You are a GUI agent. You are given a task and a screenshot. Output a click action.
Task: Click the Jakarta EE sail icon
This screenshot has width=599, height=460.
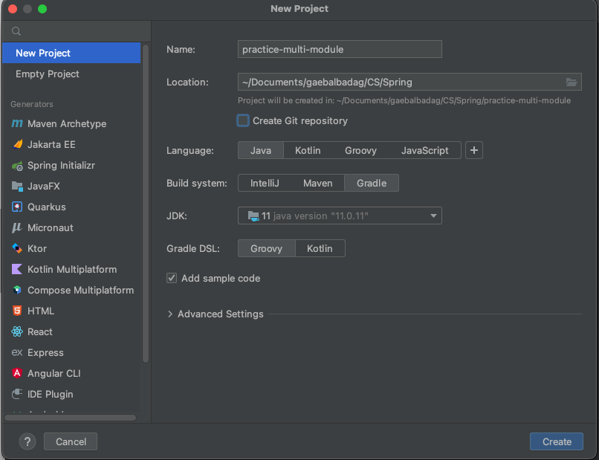(18, 144)
